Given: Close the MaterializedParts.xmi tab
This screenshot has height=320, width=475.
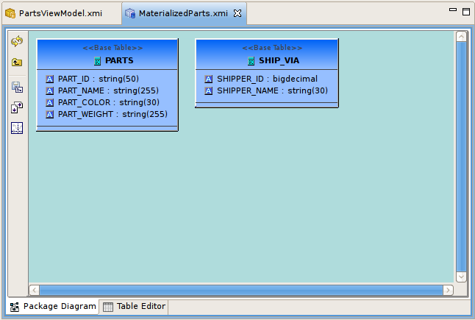Looking at the screenshot, I should [238, 13].
